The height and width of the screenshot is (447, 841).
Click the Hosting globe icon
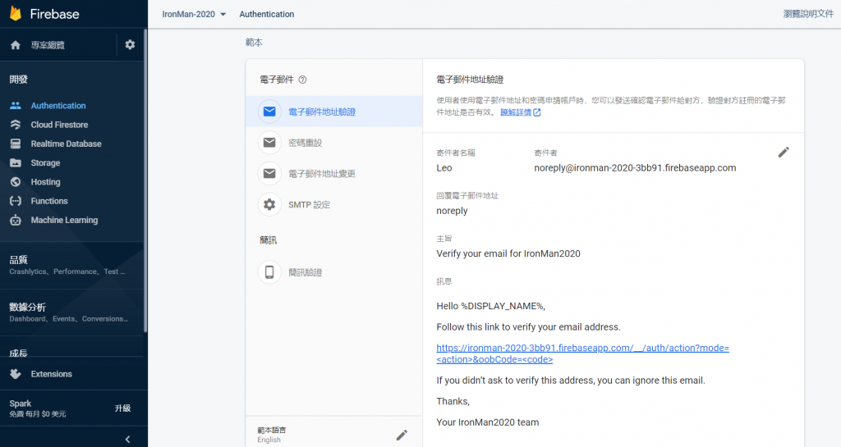16,182
